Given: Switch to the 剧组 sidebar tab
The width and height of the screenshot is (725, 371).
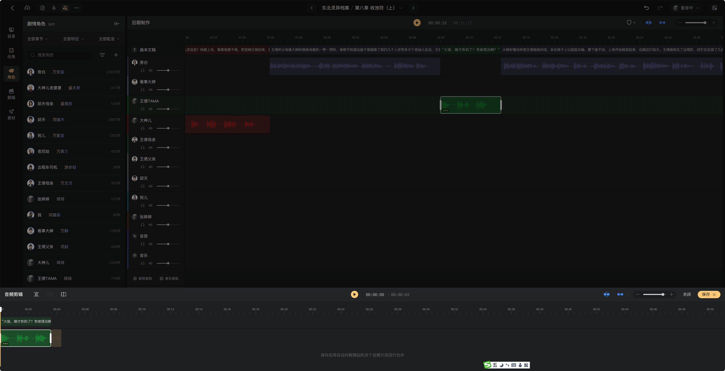Looking at the screenshot, I should click(x=11, y=94).
